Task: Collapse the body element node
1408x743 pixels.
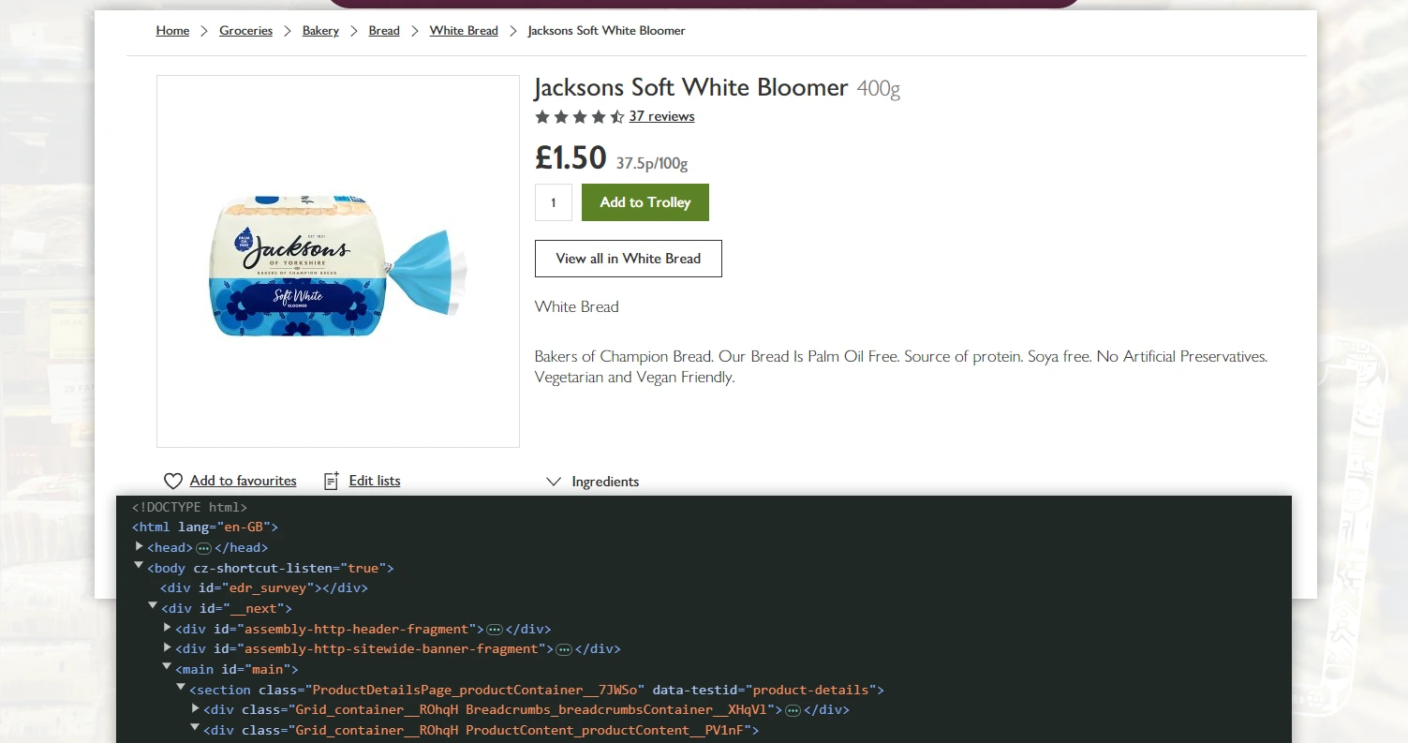Action: (x=140, y=568)
